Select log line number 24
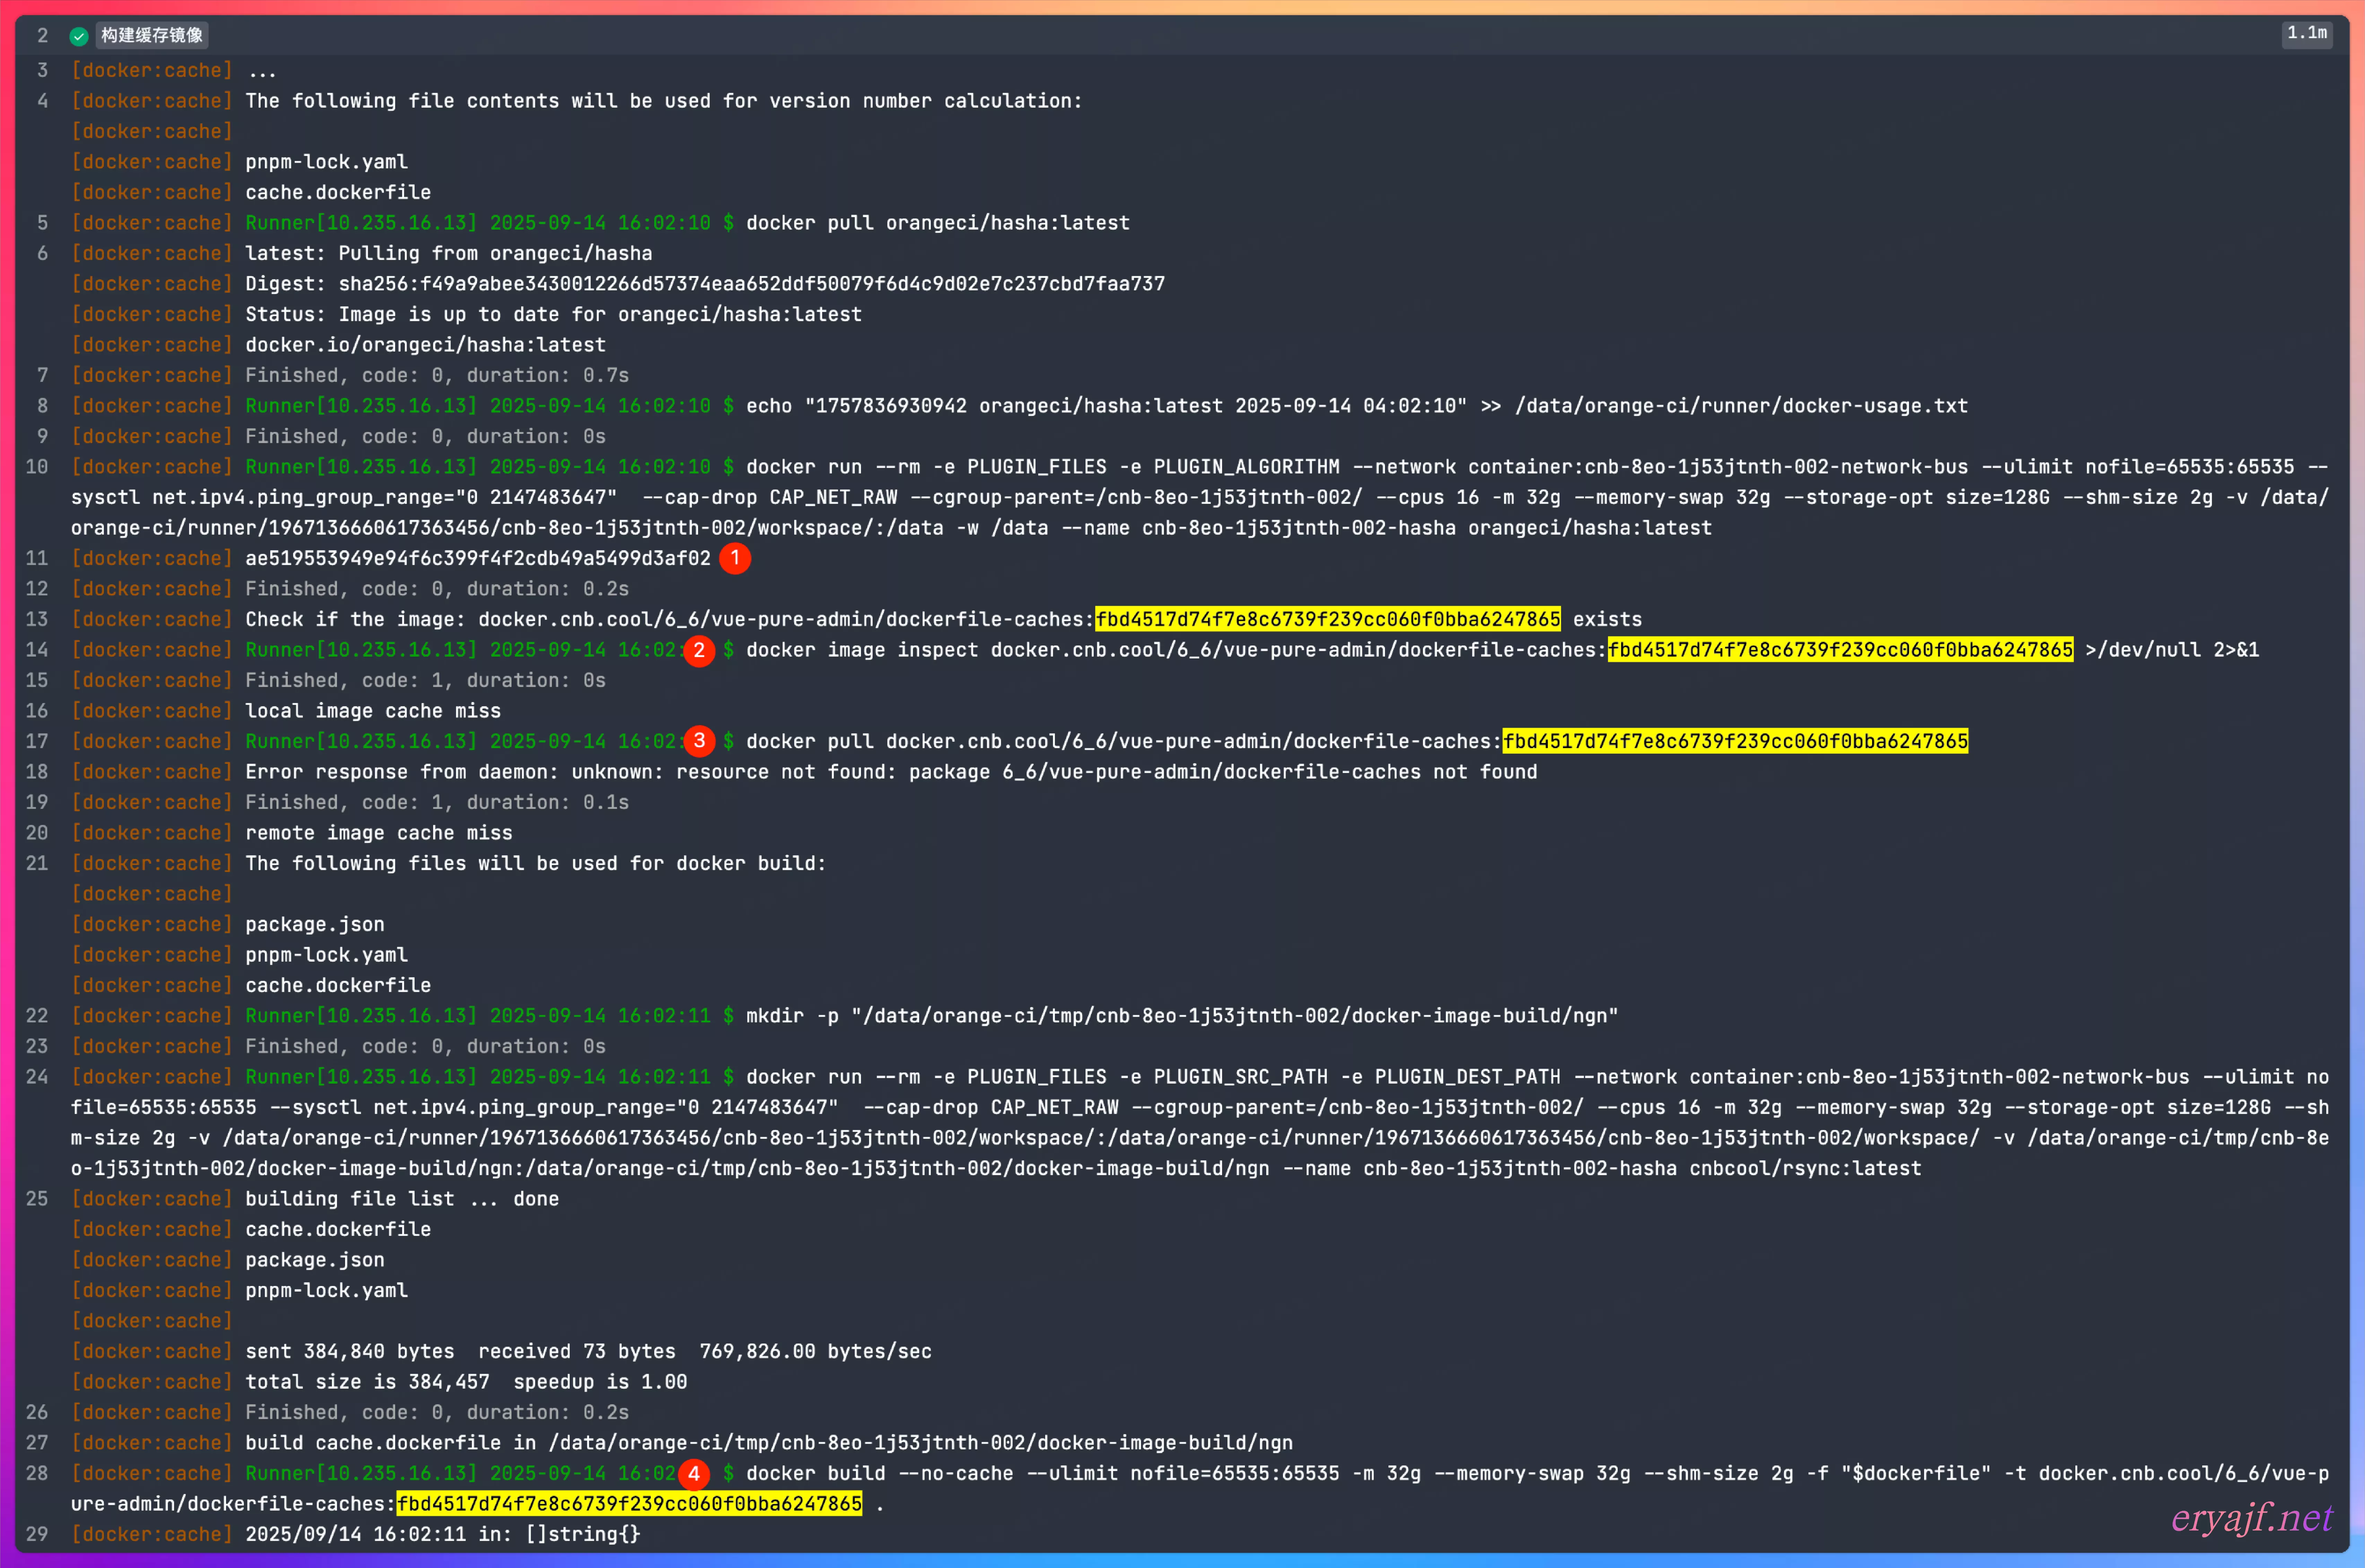 (x=37, y=1077)
